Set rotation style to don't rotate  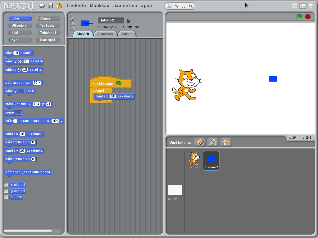[72, 28]
